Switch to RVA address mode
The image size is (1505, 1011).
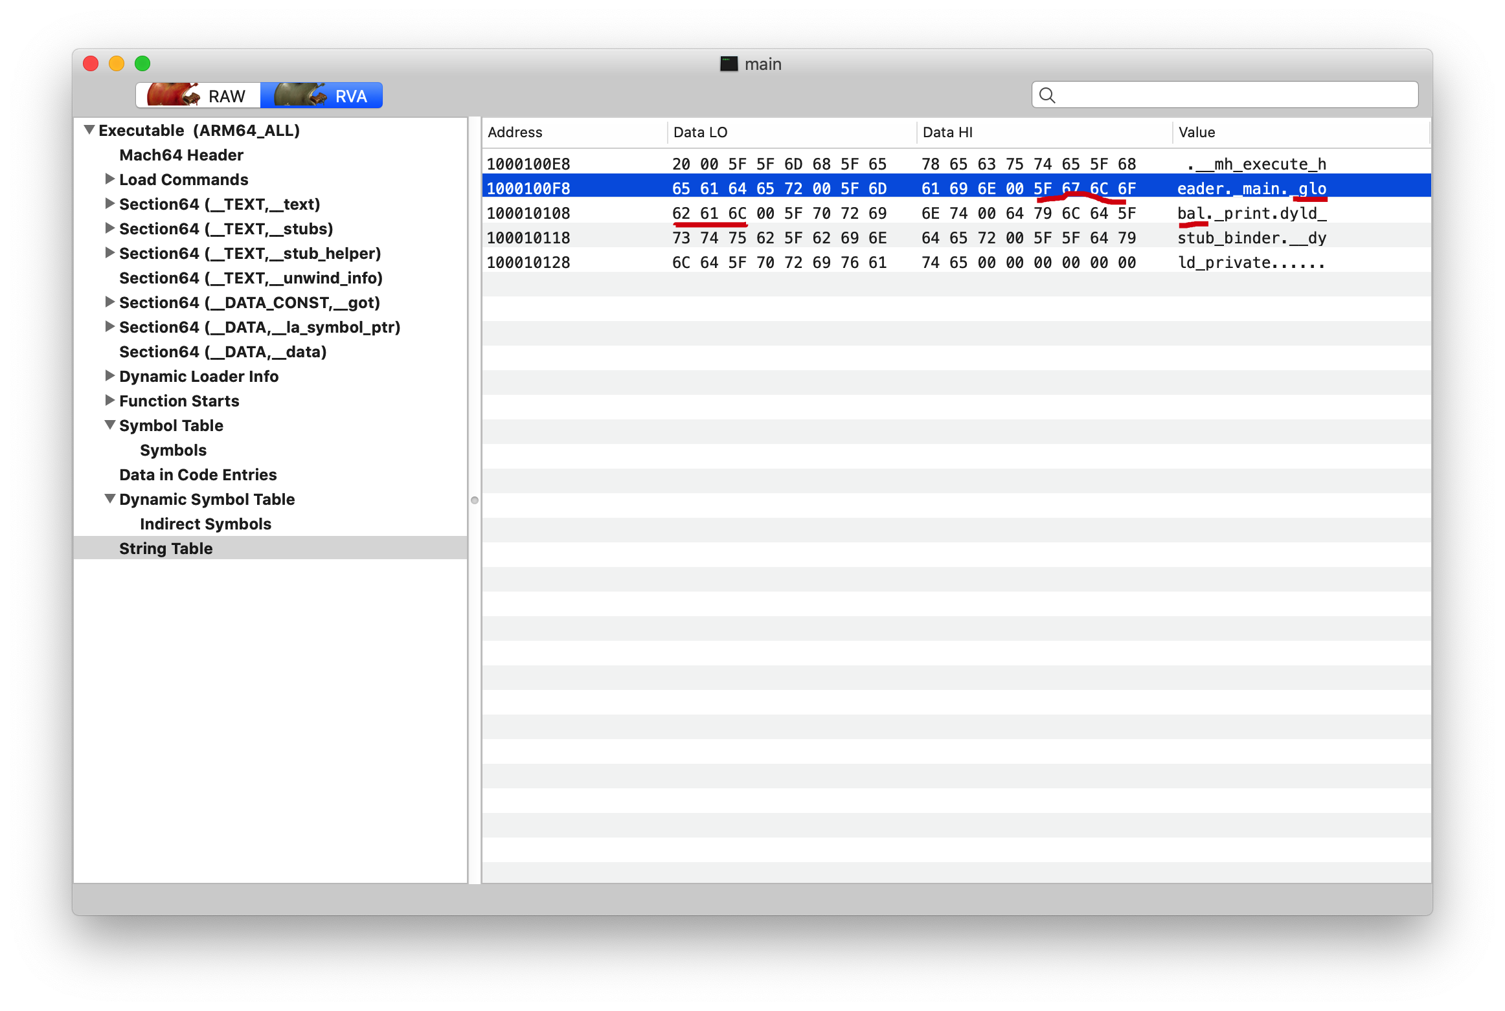[321, 96]
